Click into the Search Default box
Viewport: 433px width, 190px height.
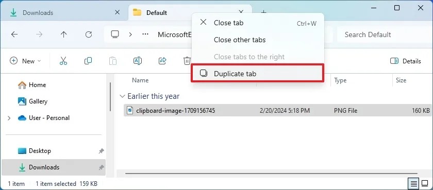click(385, 34)
